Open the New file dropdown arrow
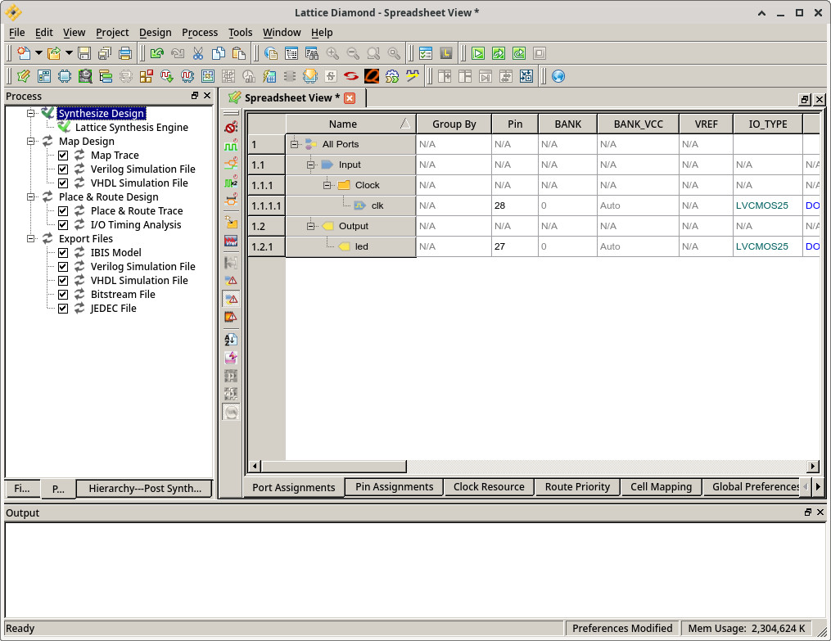The image size is (831, 641). pyautogui.click(x=38, y=53)
